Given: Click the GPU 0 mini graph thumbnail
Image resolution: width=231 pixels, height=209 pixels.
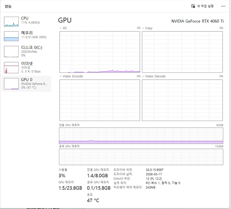Looking at the screenshot, I should [x=11, y=84].
